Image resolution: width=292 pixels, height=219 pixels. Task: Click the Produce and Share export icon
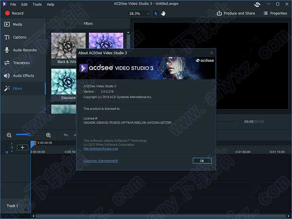tap(219, 13)
